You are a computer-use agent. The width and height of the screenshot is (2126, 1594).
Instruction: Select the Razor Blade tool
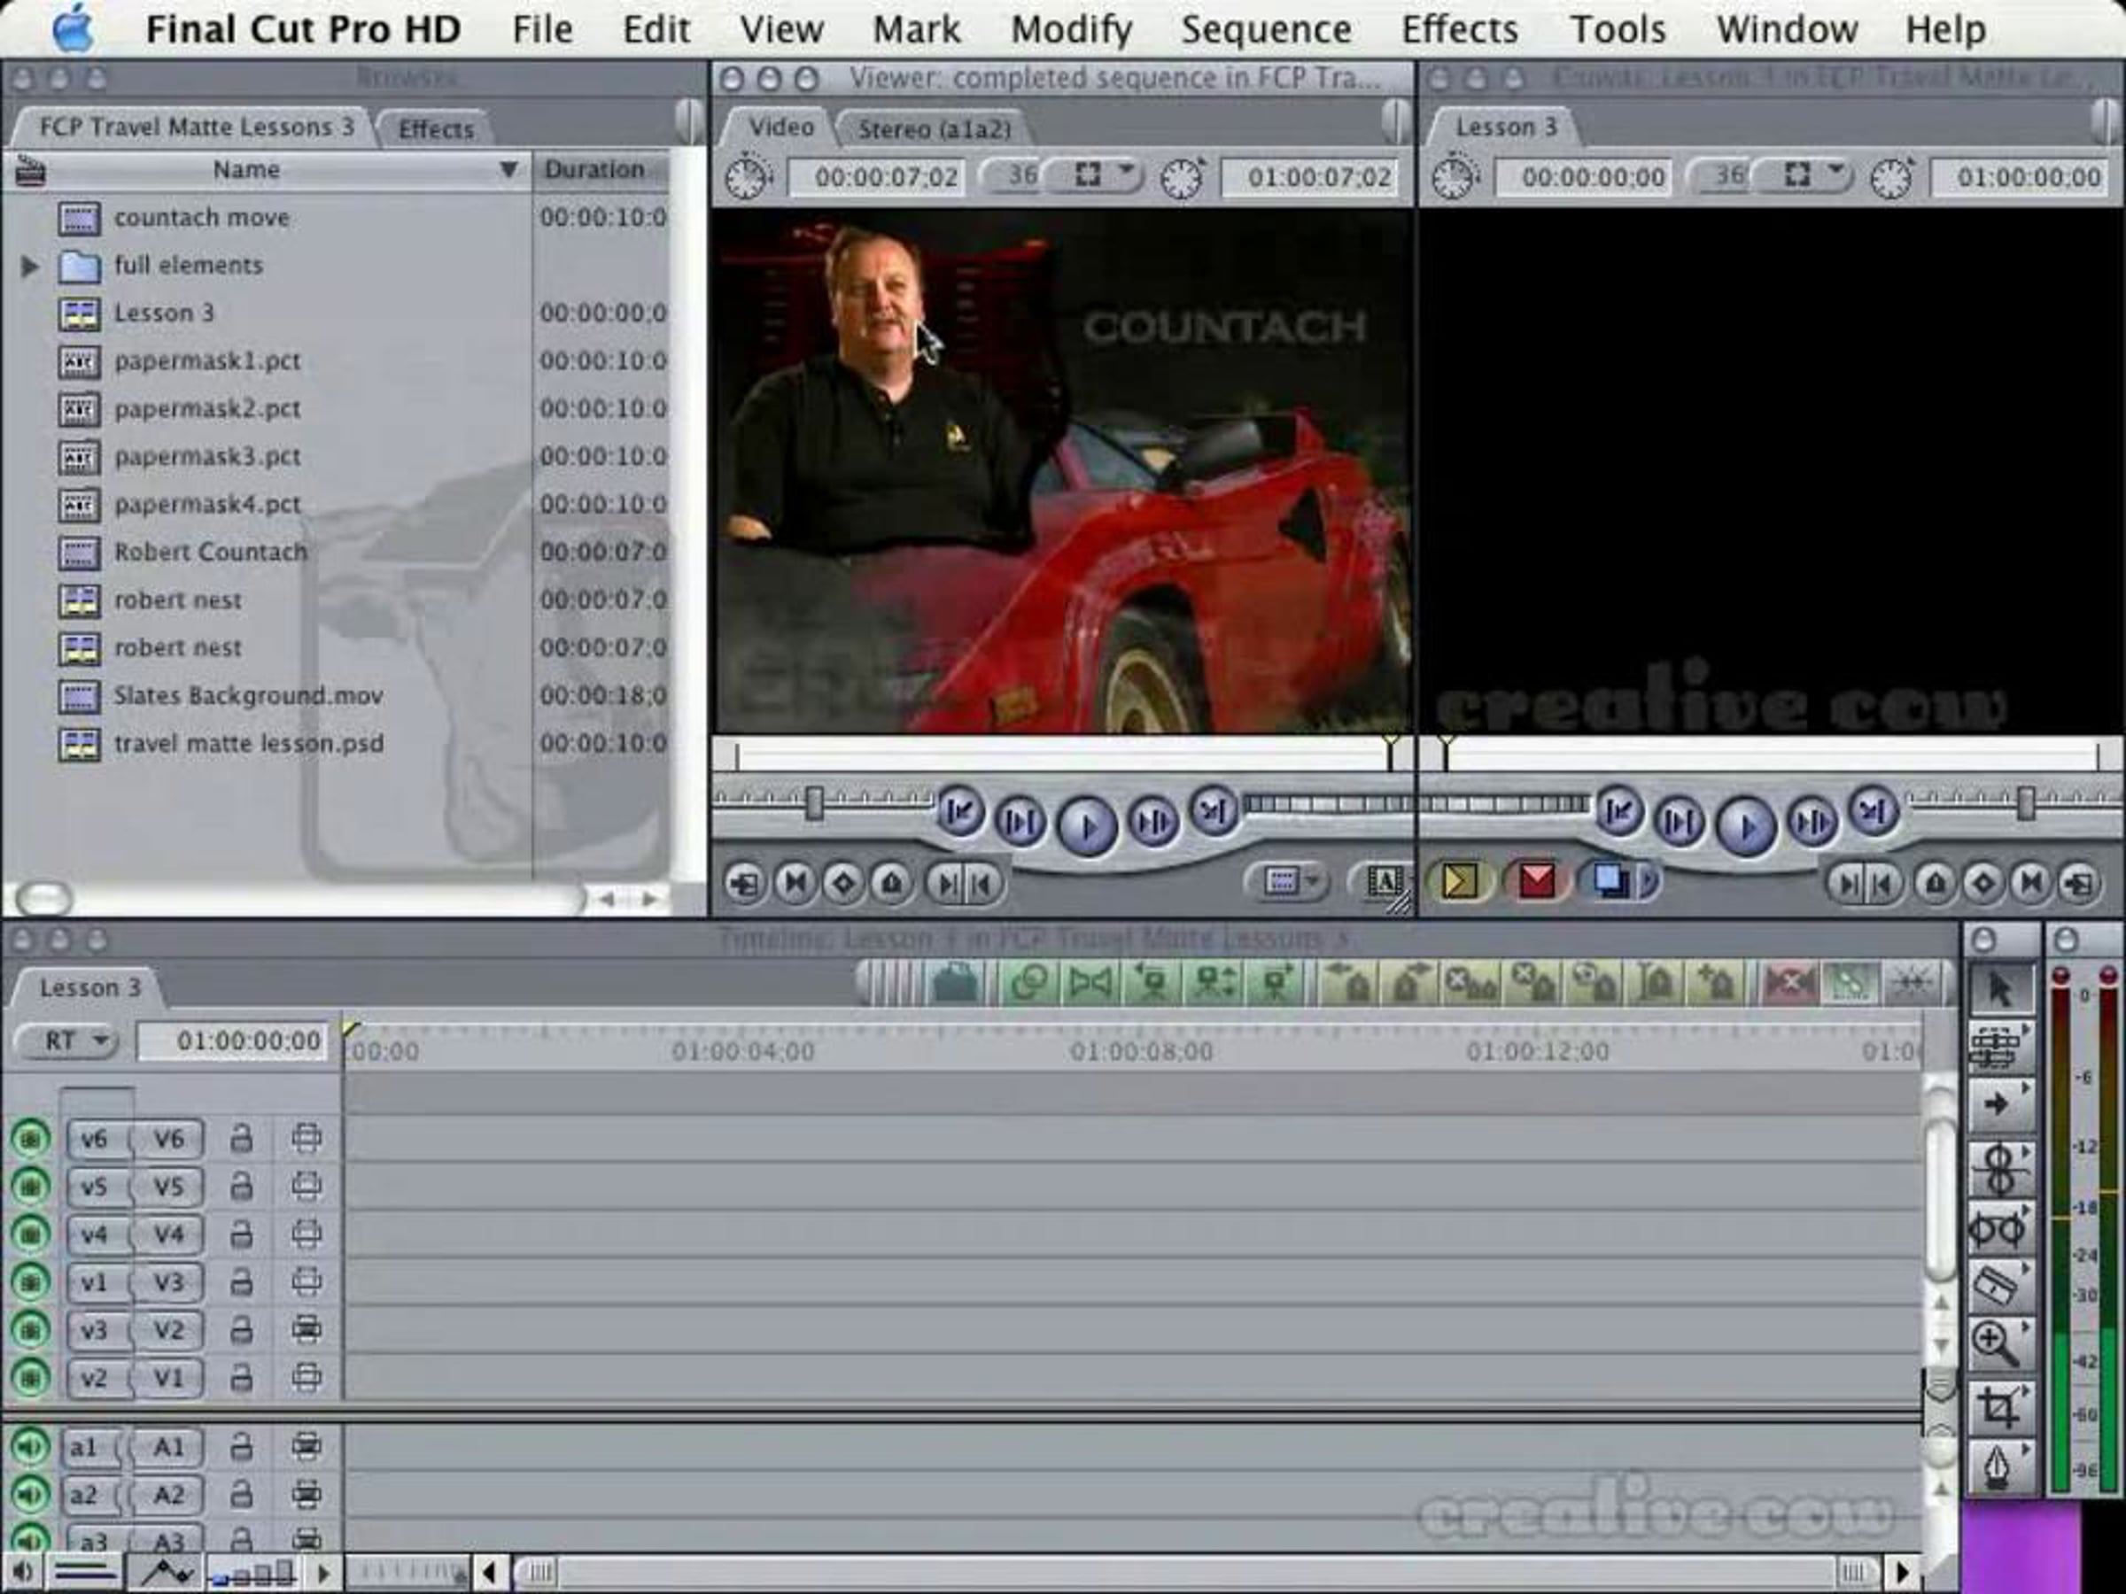pos(1998,1286)
